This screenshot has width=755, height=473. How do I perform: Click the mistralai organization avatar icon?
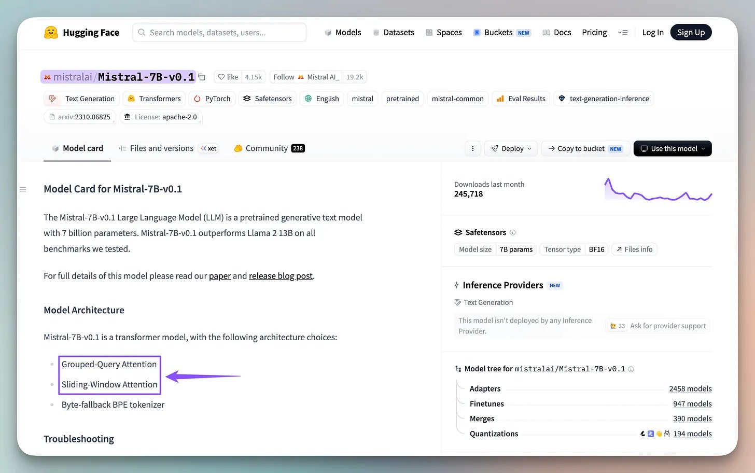(x=47, y=77)
